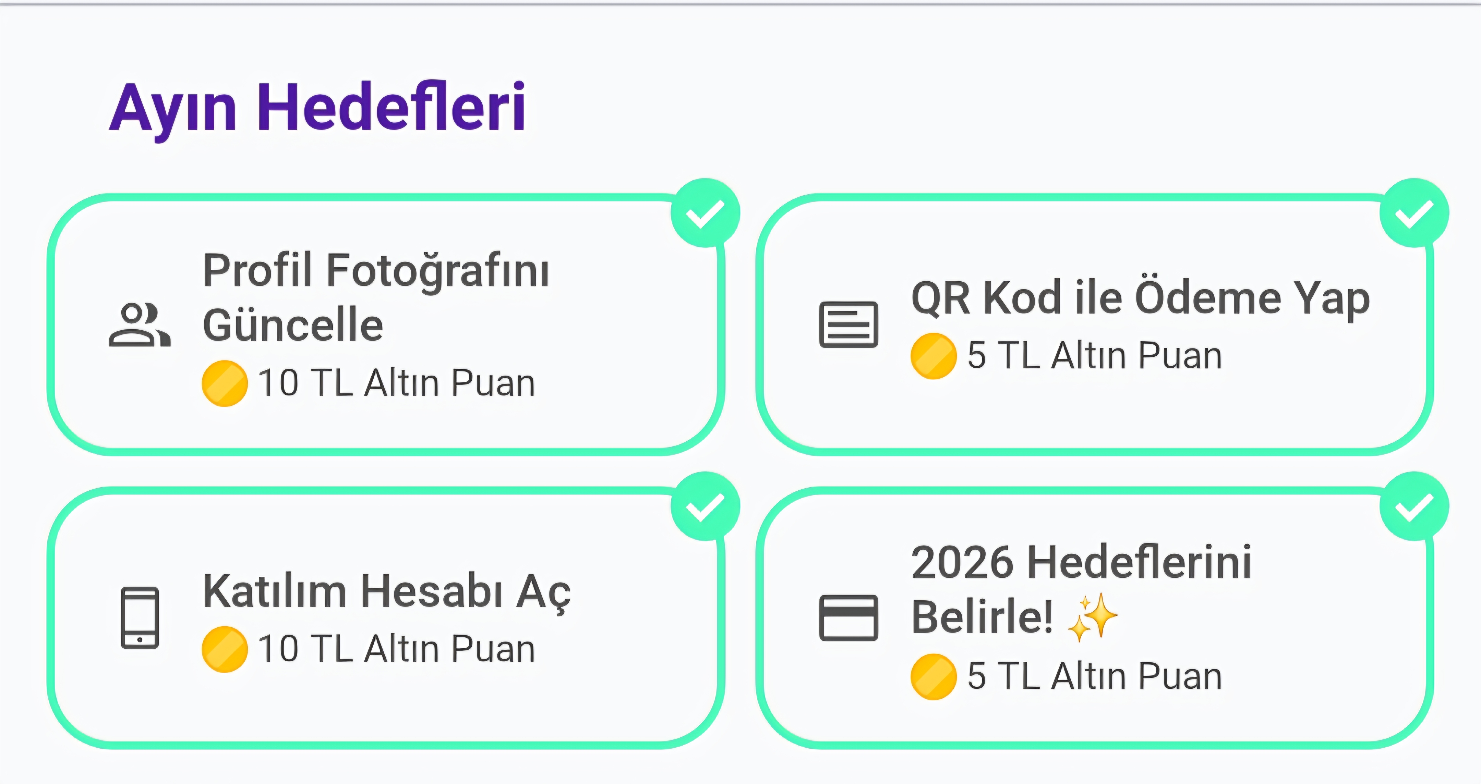Click the green checkmark on the QR Kod card
This screenshot has height=784, width=1481.
1414,213
